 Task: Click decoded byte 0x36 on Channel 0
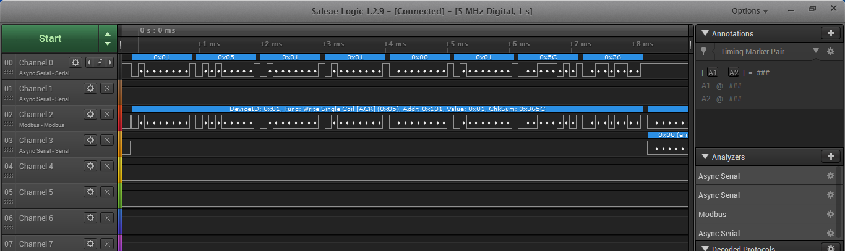click(612, 57)
